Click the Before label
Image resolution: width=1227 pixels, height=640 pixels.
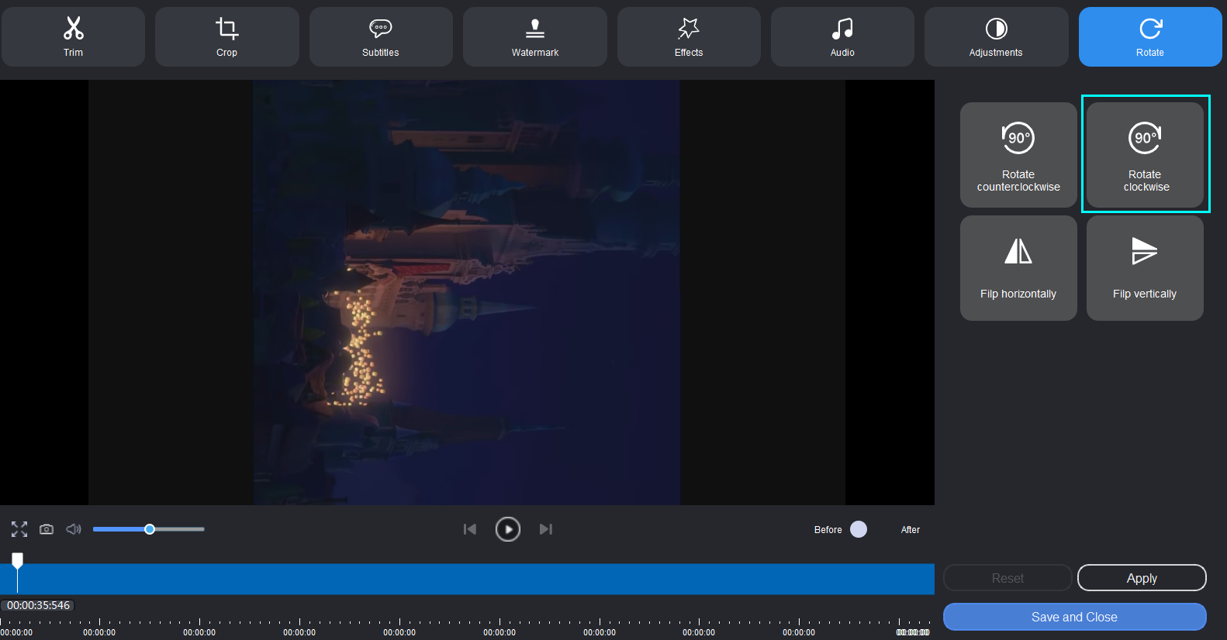point(828,530)
